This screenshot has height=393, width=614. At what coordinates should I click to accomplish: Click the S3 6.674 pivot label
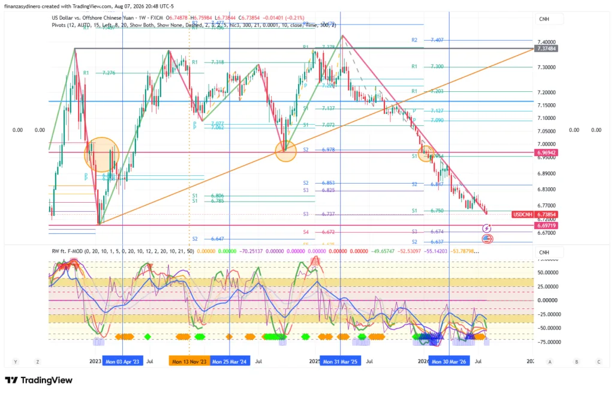tap(428, 232)
